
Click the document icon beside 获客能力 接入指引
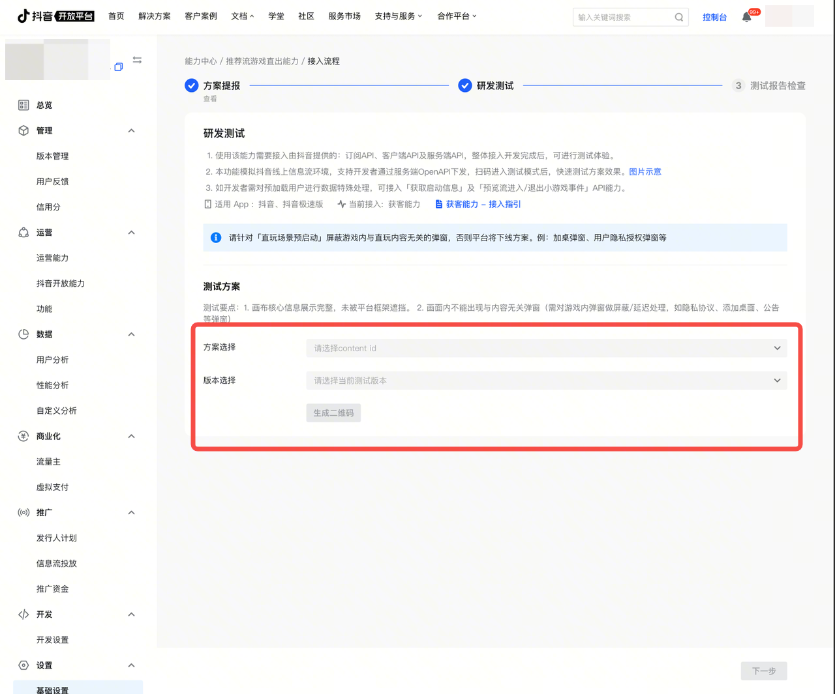coord(438,205)
